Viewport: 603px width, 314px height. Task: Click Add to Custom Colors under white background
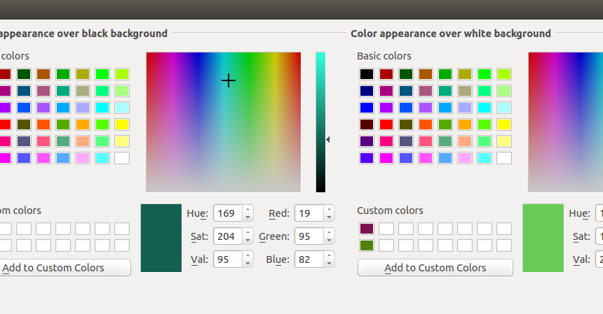(435, 268)
